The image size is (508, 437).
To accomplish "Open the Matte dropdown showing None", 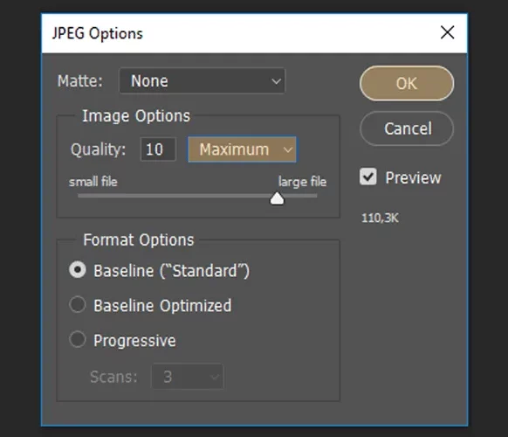I will pyautogui.click(x=203, y=80).
